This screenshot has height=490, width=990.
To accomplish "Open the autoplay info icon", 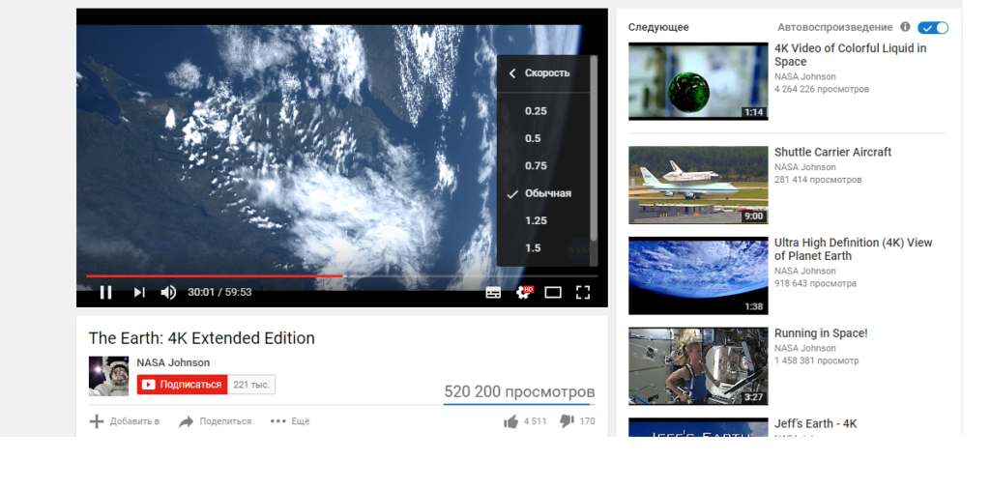I will [905, 27].
